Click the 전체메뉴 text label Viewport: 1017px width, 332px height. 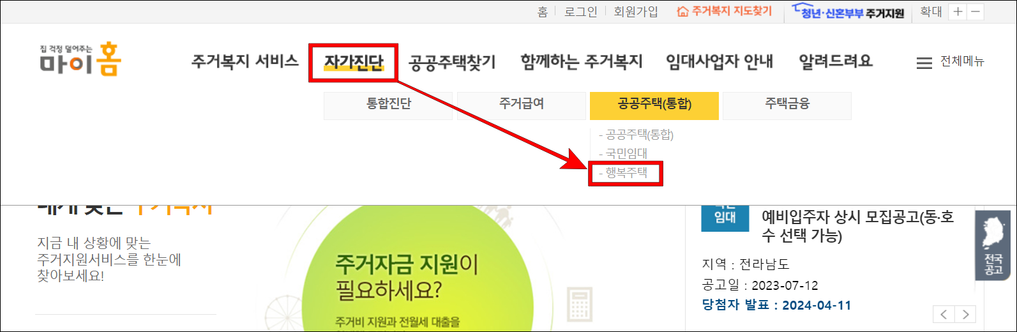(962, 61)
